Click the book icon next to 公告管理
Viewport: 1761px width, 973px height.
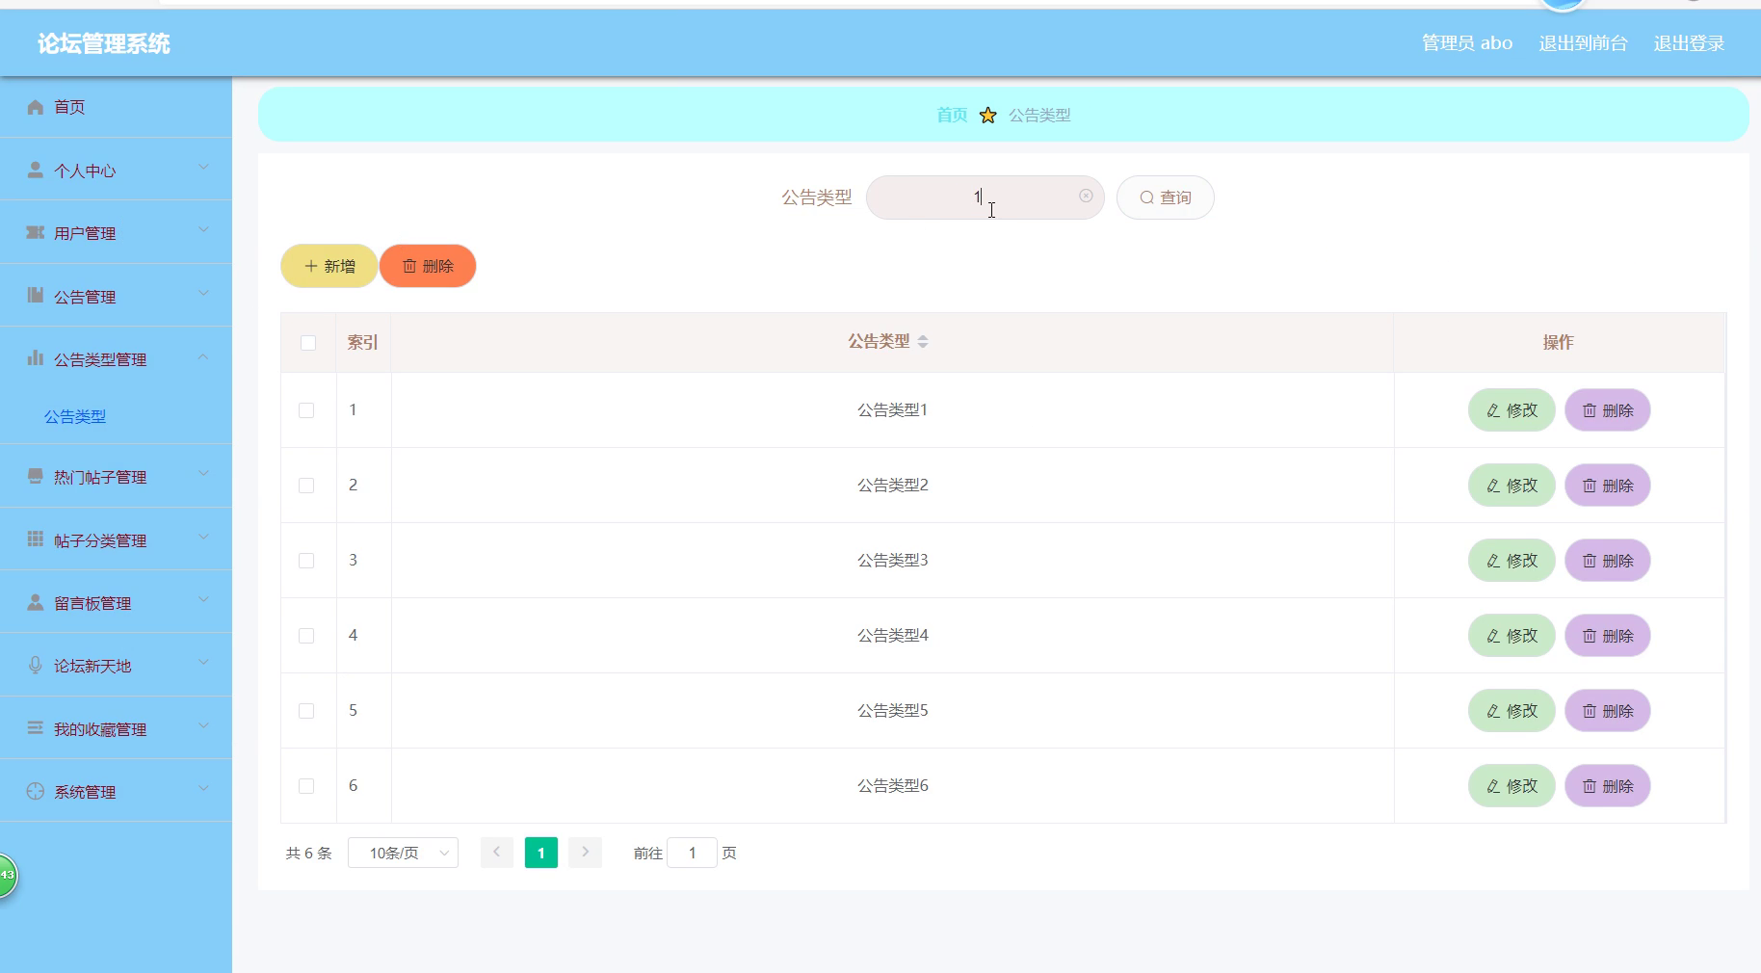point(36,295)
